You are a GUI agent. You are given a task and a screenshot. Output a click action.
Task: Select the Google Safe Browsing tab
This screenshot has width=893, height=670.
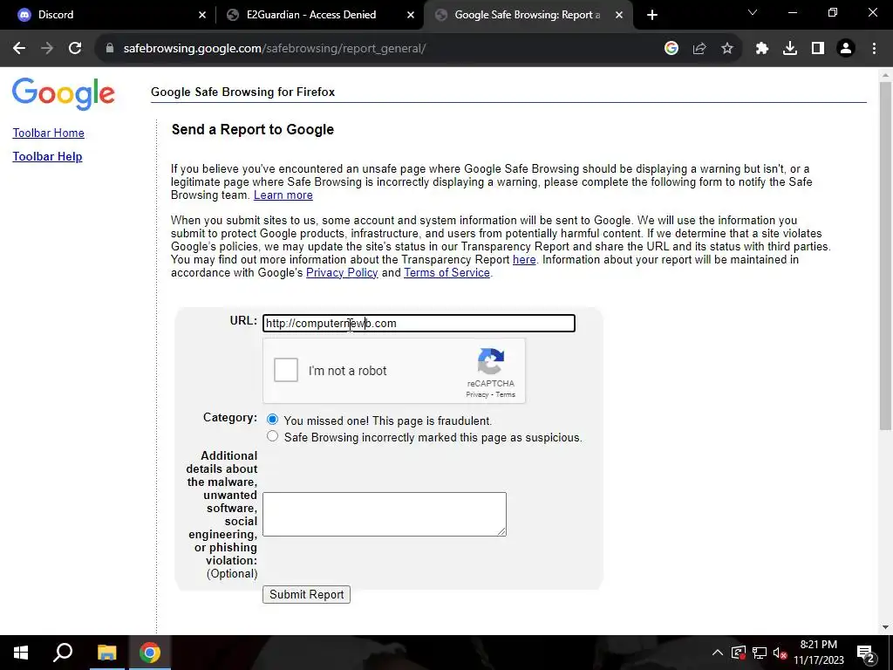pos(527,15)
